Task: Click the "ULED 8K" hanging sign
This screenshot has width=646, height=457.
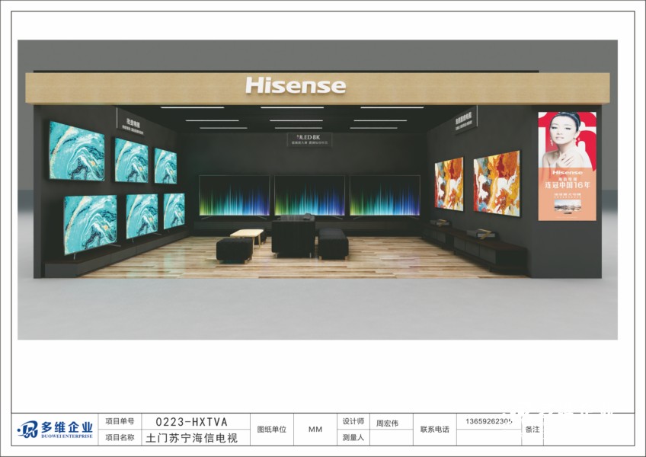Action: point(309,139)
